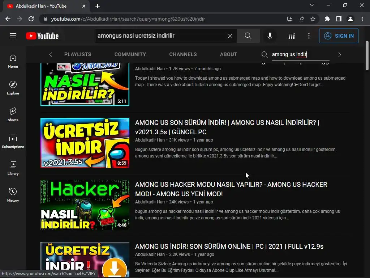Screen dimensions: 370x278
Task: Click Abdulkadir Han under the 24K views video
Action: point(150,202)
